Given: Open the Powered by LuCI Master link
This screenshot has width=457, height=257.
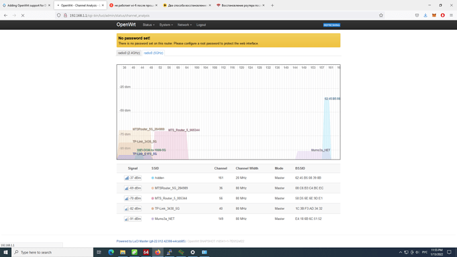Looking at the screenshot, I should (x=151, y=241).
